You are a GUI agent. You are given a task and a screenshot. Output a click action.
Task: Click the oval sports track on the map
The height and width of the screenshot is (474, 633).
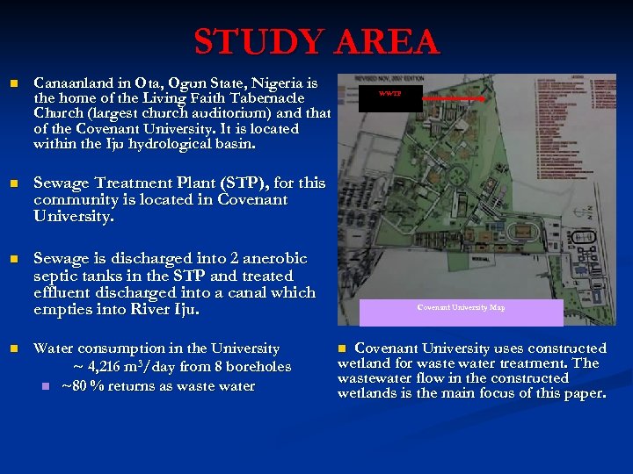coord(523,232)
